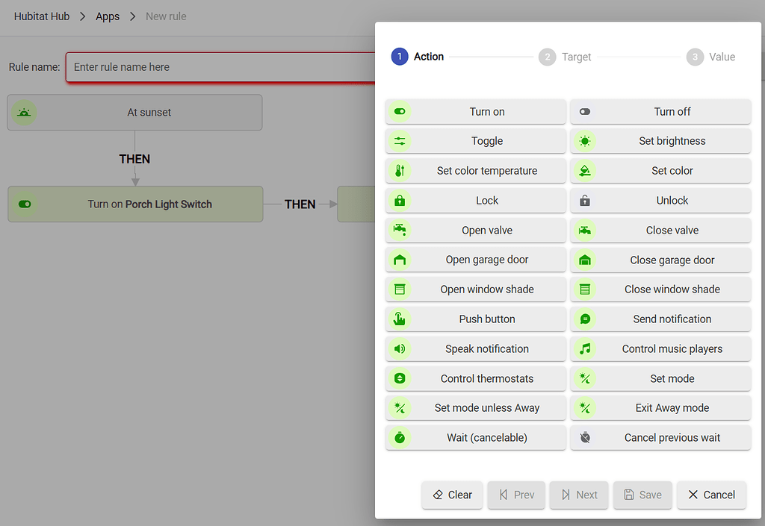Choose the Turn off action
Screen dimensions: 765x526
point(672,112)
